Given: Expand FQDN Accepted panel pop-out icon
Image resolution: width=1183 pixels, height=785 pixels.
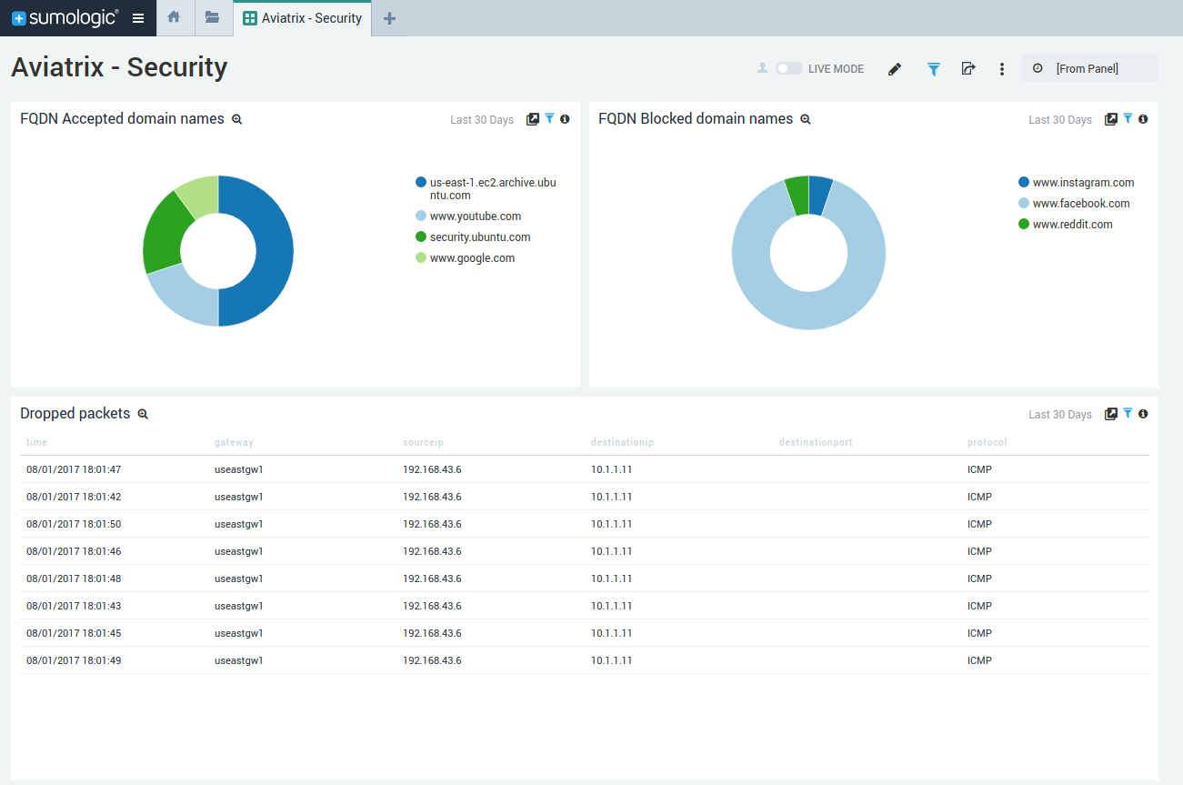Looking at the screenshot, I should pos(533,119).
